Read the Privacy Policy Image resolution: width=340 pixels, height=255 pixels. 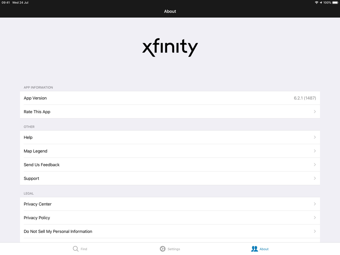tap(170, 218)
